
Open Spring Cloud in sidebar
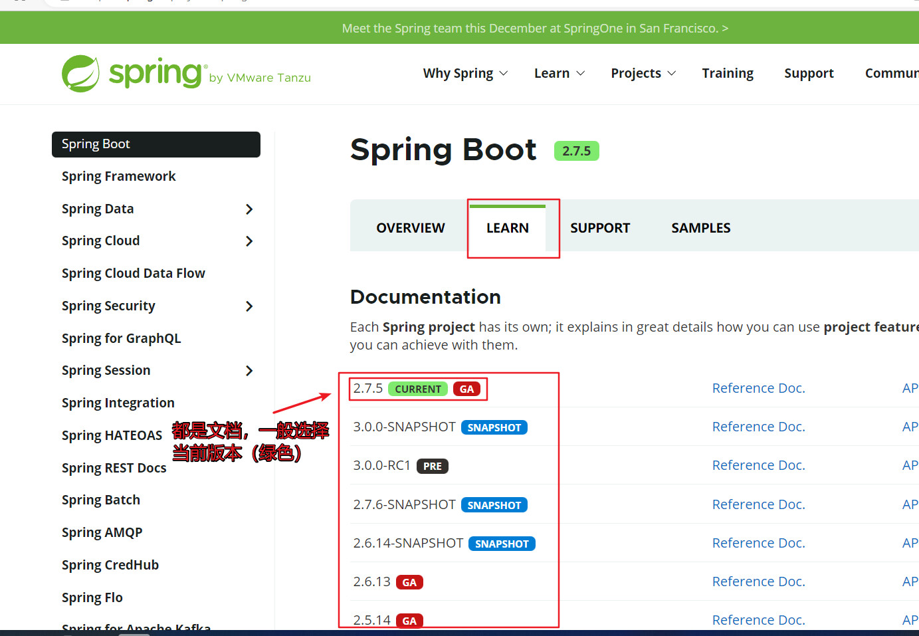[101, 241]
